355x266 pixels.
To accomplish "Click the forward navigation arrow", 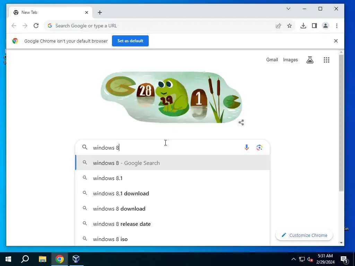I will pos(25,26).
